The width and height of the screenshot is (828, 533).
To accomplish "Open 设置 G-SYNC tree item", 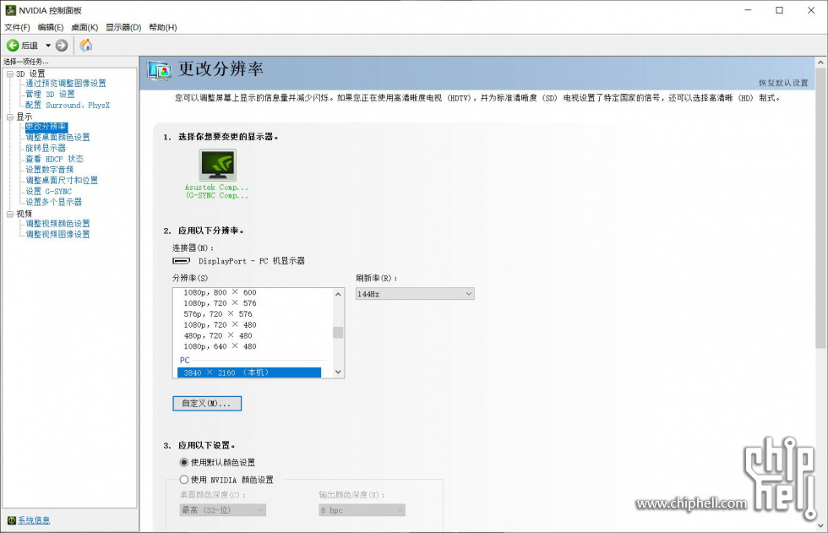I will [49, 191].
